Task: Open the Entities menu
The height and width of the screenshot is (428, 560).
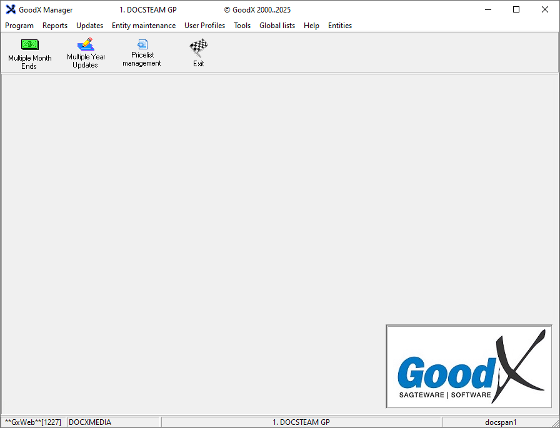Action: tap(340, 26)
